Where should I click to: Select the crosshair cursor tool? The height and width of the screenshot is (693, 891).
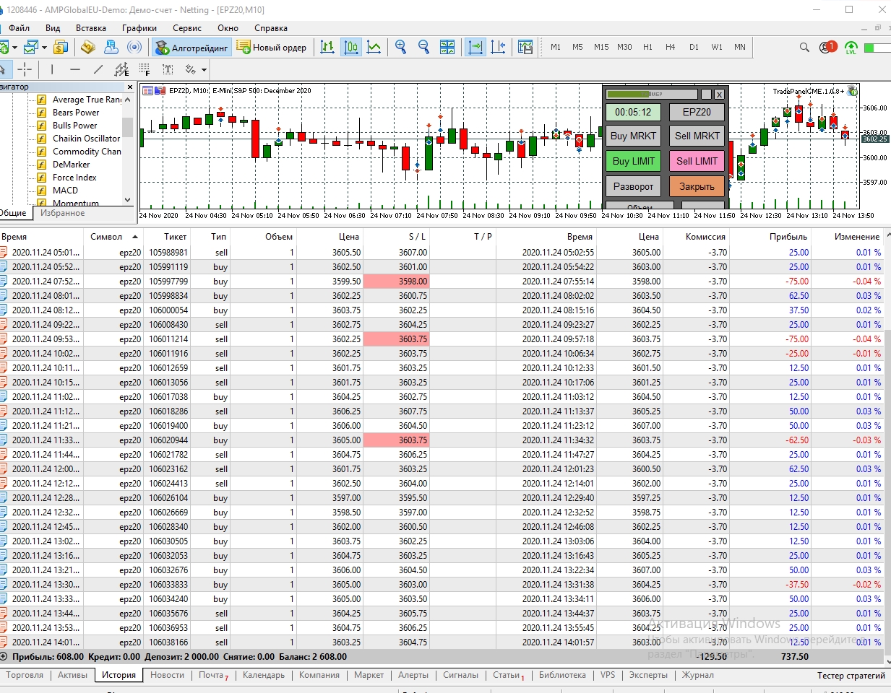(25, 69)
